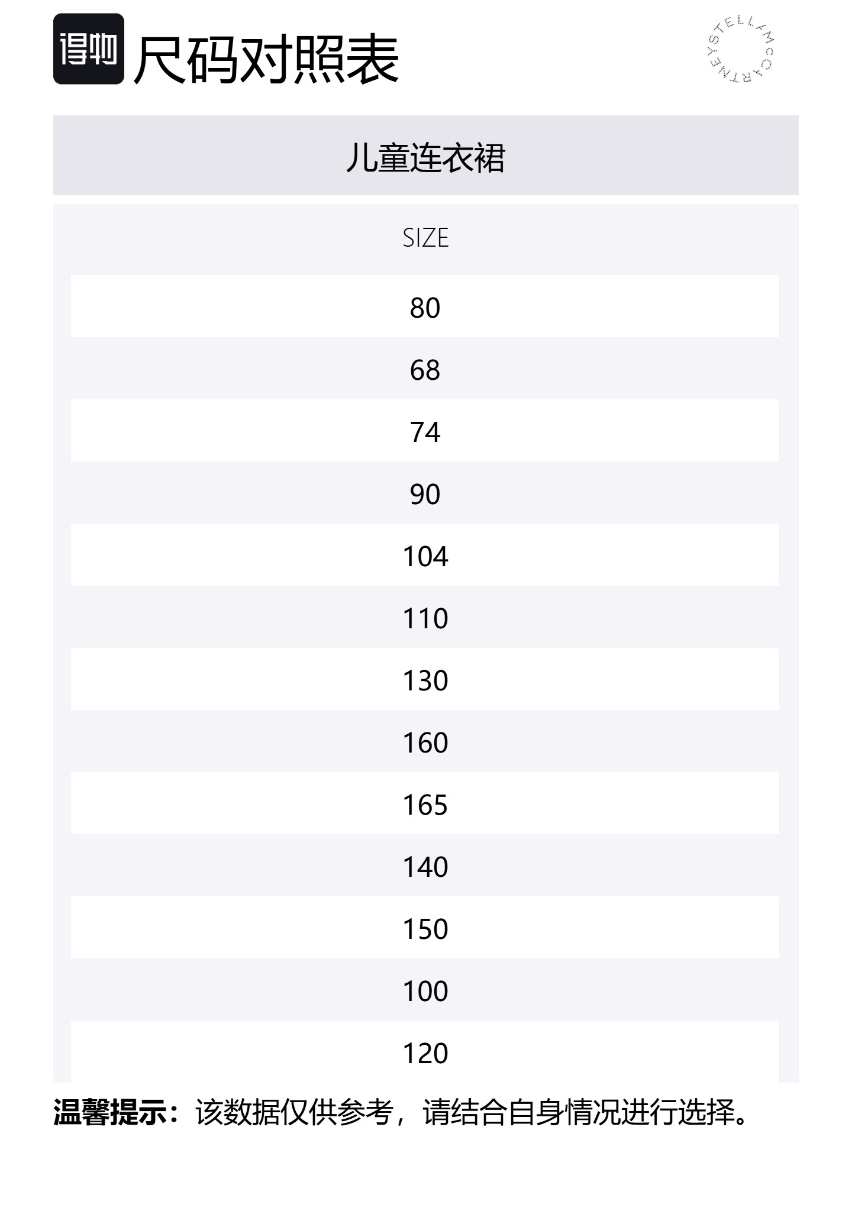This screenshot has height=1214, width=852.
Task: Select the size 130 row
Action: pos(425,680)
